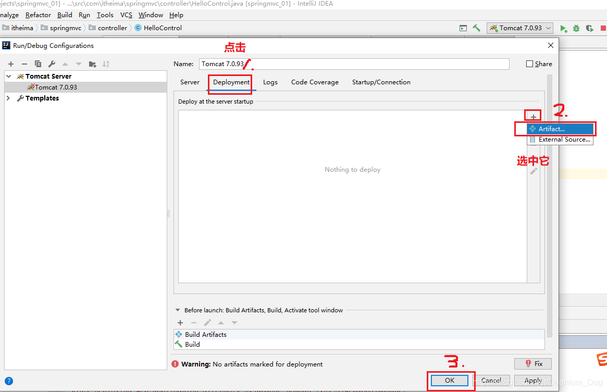Select Tomcat 7.0.93 configuration in tree
The height and width of the screenshot is (392, 607).
point(85,87)
